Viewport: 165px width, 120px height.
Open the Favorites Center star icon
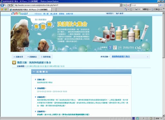2,9
